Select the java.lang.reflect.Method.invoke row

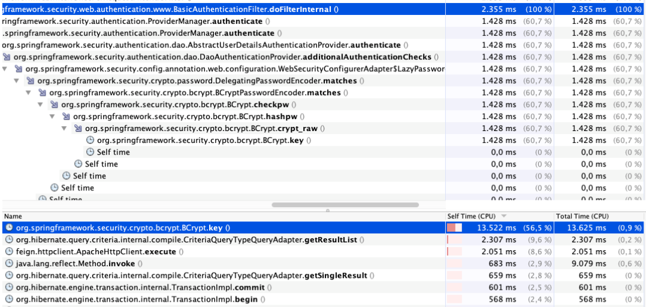(x=323, y=263)
